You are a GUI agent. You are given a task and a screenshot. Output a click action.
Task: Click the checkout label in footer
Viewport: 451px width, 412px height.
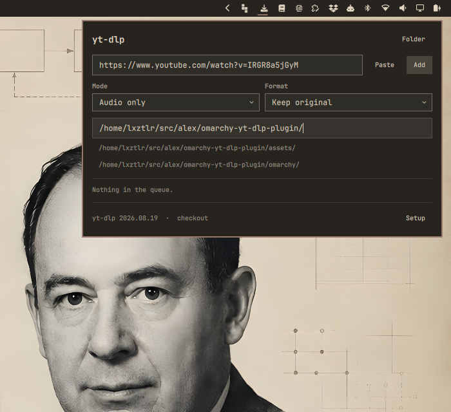point(193,218)
